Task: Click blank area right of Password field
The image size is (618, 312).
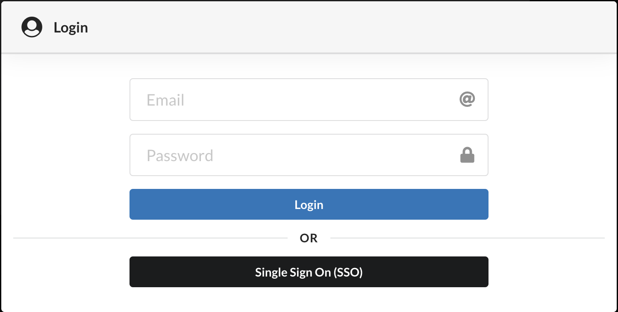Action: (x=551, y=155)
